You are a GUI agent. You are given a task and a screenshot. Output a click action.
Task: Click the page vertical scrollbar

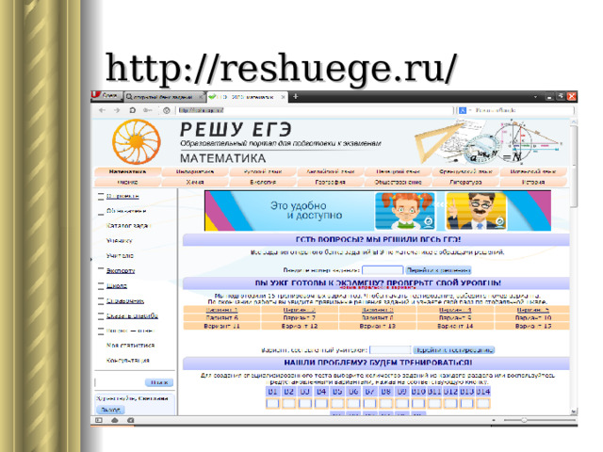(574, 266)
